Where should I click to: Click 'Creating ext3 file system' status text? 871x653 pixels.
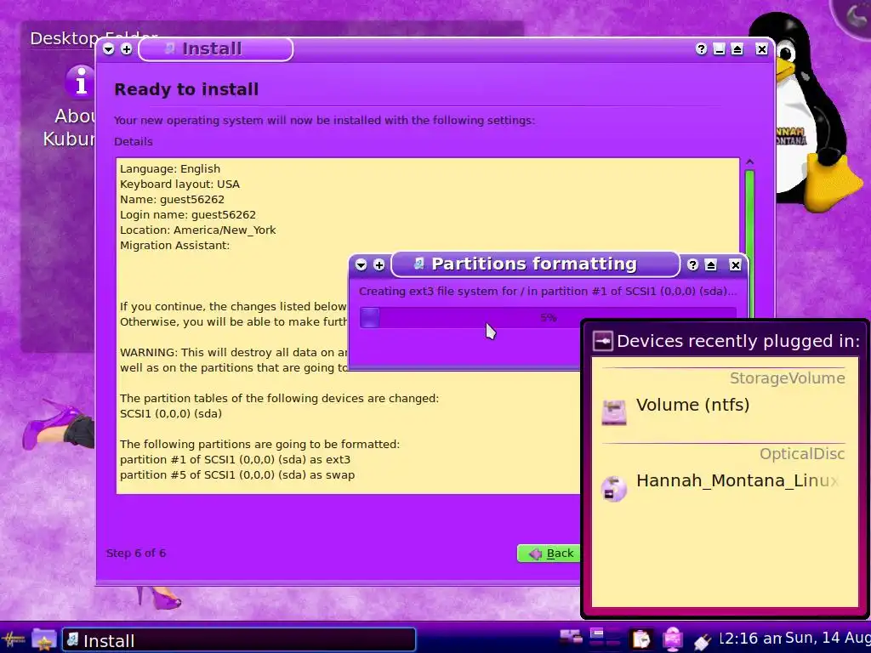548,292
